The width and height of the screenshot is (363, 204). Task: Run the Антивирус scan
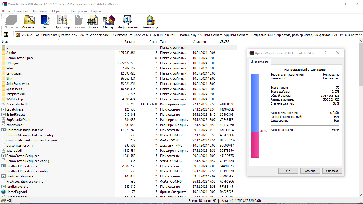point(150,22)
